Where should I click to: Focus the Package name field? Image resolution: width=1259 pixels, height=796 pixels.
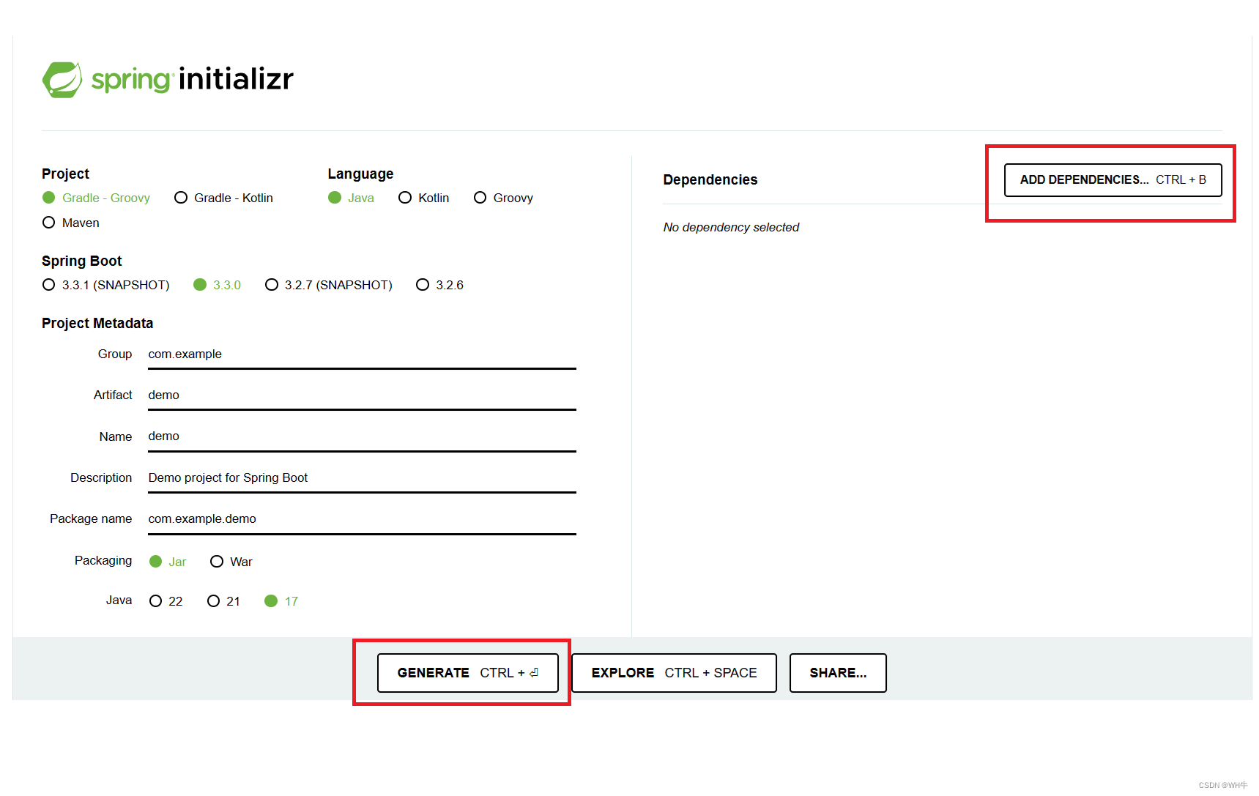click(x=362, y=519)
